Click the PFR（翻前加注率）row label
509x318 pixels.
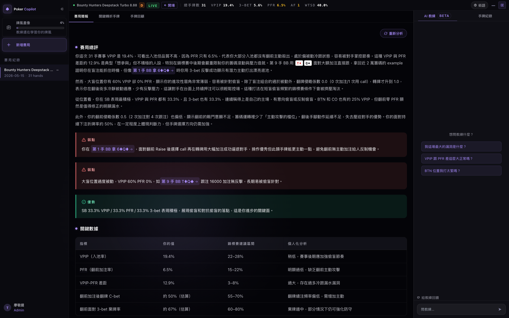coord(96,270)
